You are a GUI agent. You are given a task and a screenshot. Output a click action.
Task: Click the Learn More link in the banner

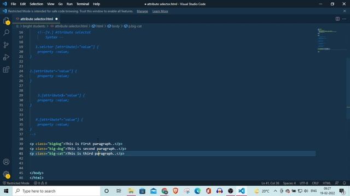click(x=160, y=11)
